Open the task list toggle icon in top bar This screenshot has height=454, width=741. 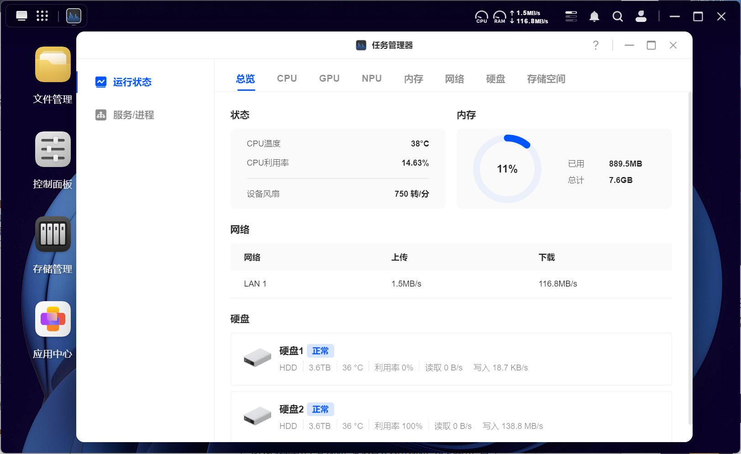(x=571, y=16)
